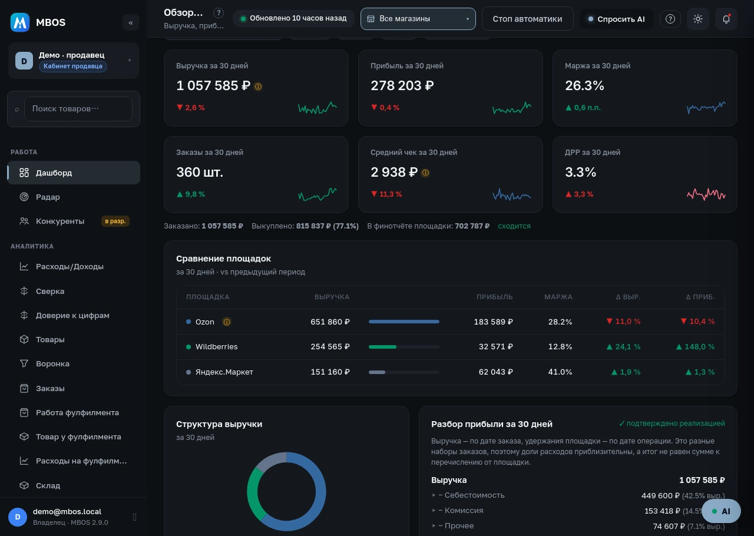
Task: Expand the Себестоимость breakdown row
Action: [x=468, y=495]
